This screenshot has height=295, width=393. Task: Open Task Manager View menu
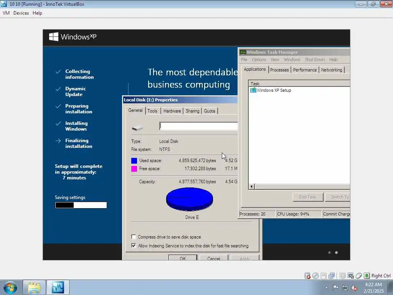(x=275, y=60)
